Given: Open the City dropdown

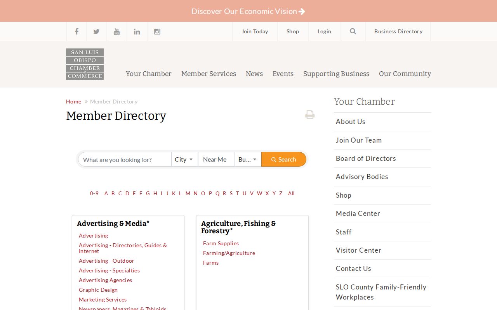Looking at the screenshot, I should (184, 159).
